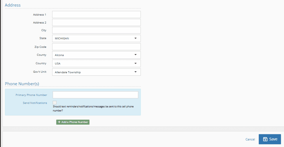The image size is (284, 147).
Task: Expand the Gov't Unit dropdown
Action: (96, 72)
